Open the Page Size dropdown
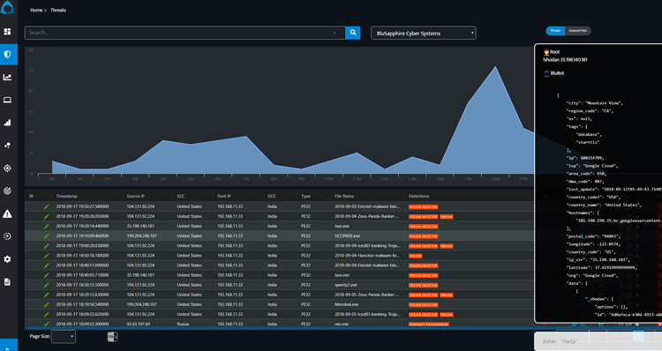662x351 pixels. [64, 336]
